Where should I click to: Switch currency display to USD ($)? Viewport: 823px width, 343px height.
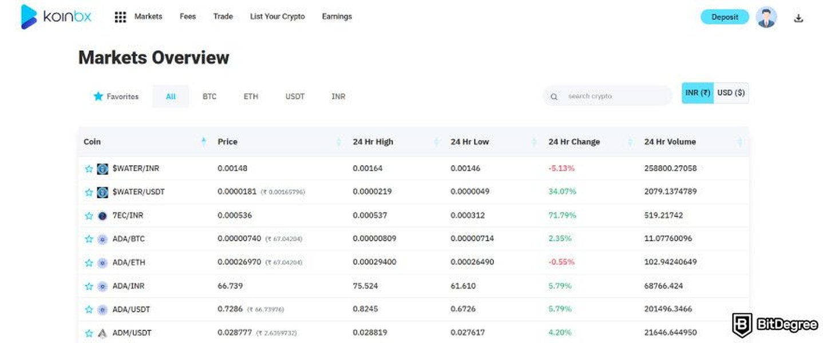click(731, 93)
